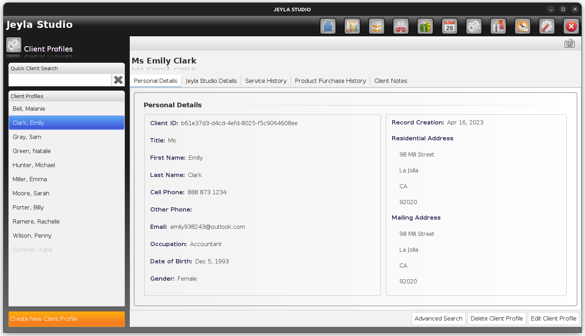This screenshot has height=336, width=585.
Task: Click mailing address zip 92020
Action: tap(408, 281)
